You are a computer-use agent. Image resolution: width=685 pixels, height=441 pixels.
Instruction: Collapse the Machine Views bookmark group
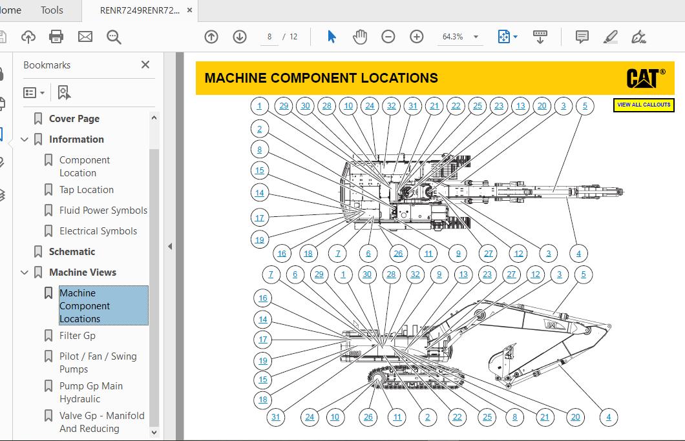point(25,272)
